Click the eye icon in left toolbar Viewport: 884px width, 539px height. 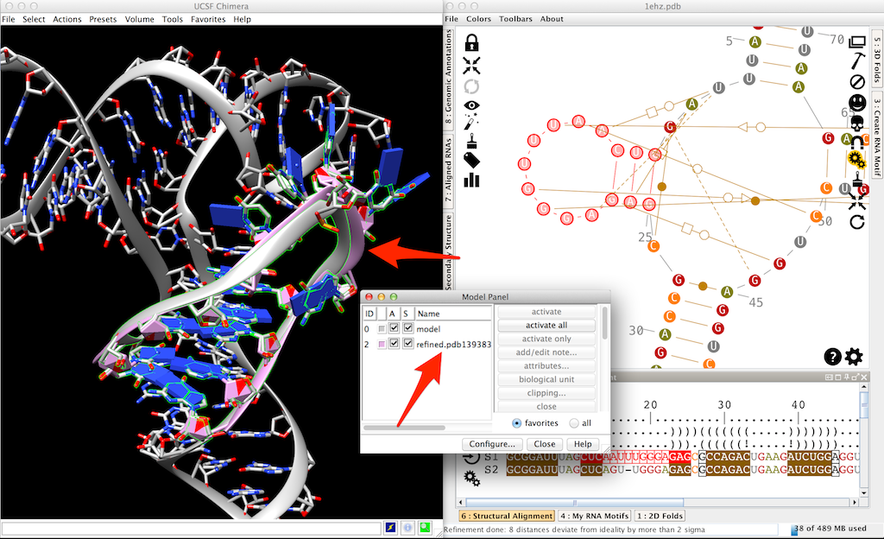pyautogui.click(x=471, y=105)
